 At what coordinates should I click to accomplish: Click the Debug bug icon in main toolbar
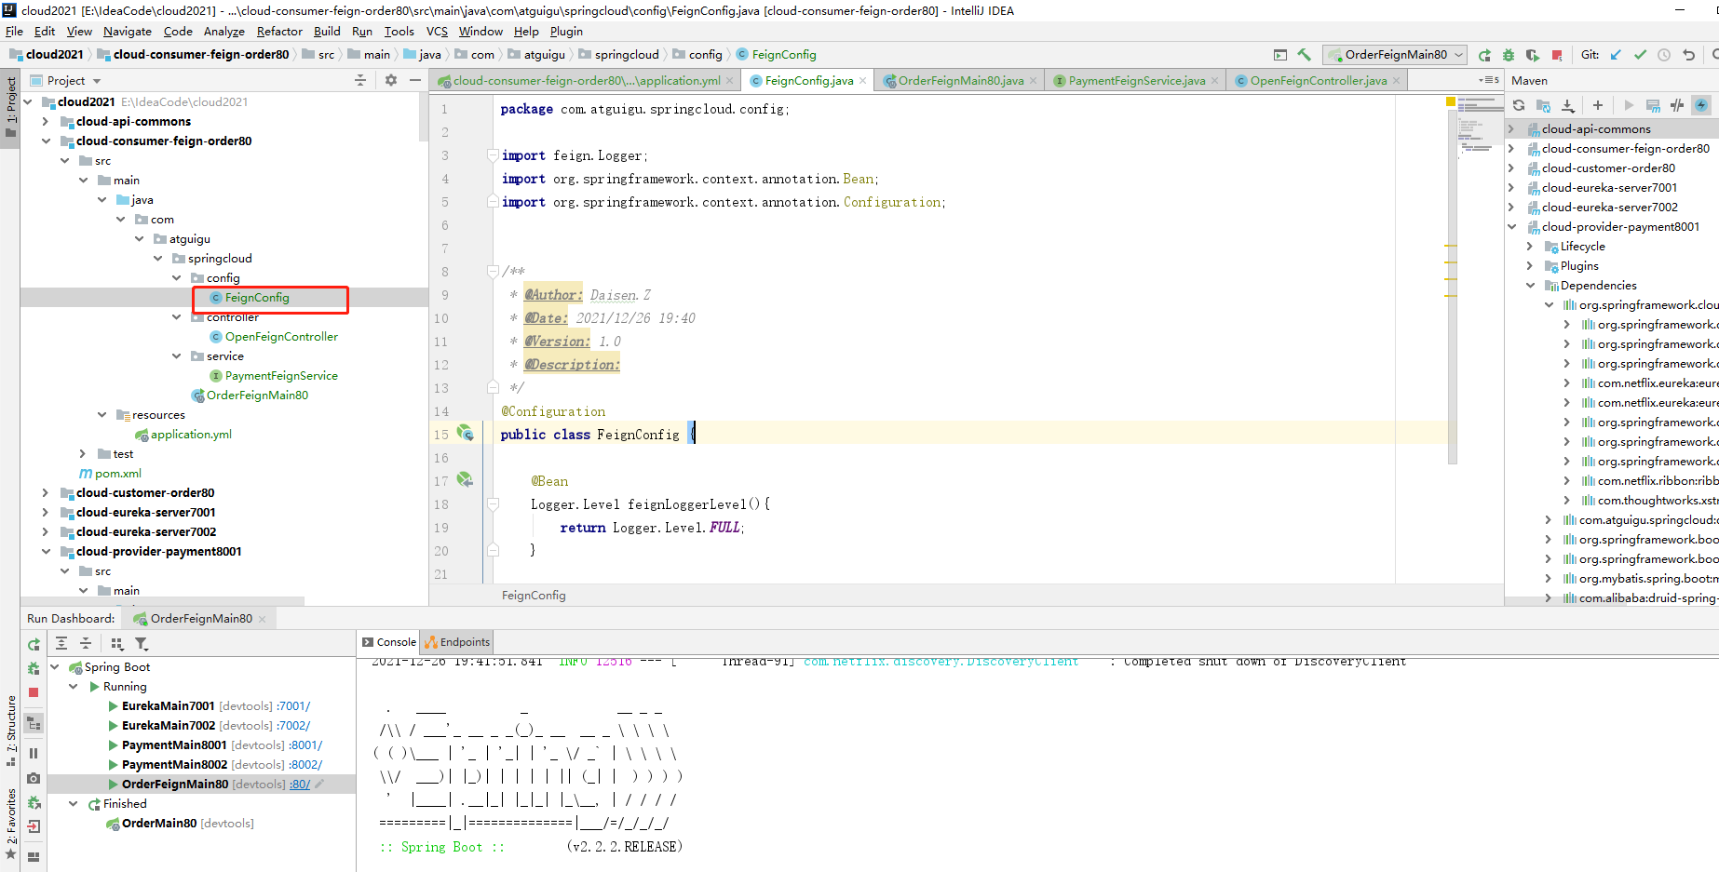(x=1509, y=55)
